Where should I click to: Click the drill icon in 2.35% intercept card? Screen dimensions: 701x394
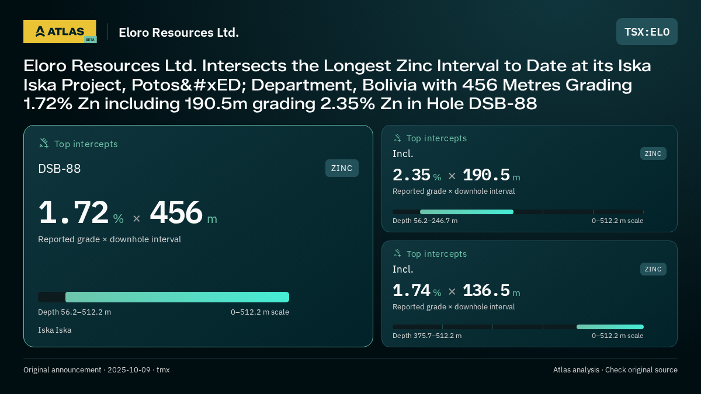[397, 138]
